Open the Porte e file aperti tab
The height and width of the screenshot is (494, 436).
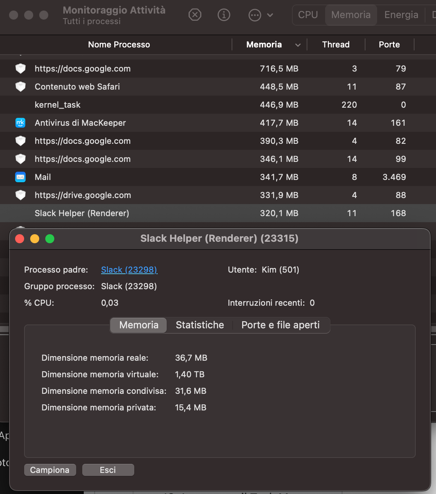tap(280, 325)
